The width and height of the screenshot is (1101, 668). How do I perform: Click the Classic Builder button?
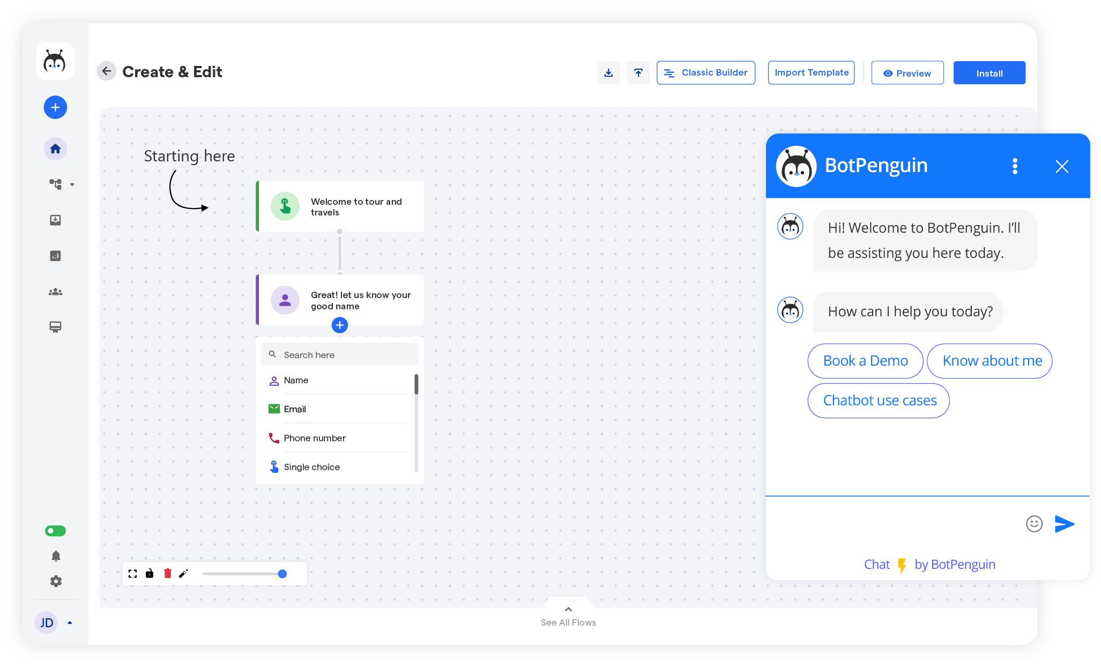click(705, 72)
